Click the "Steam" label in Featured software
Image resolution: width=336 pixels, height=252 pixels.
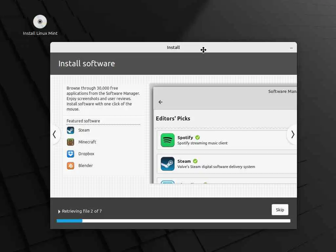click(x=84, y=130)
